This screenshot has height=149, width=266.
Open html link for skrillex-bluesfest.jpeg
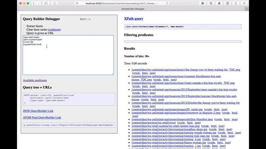227,120
